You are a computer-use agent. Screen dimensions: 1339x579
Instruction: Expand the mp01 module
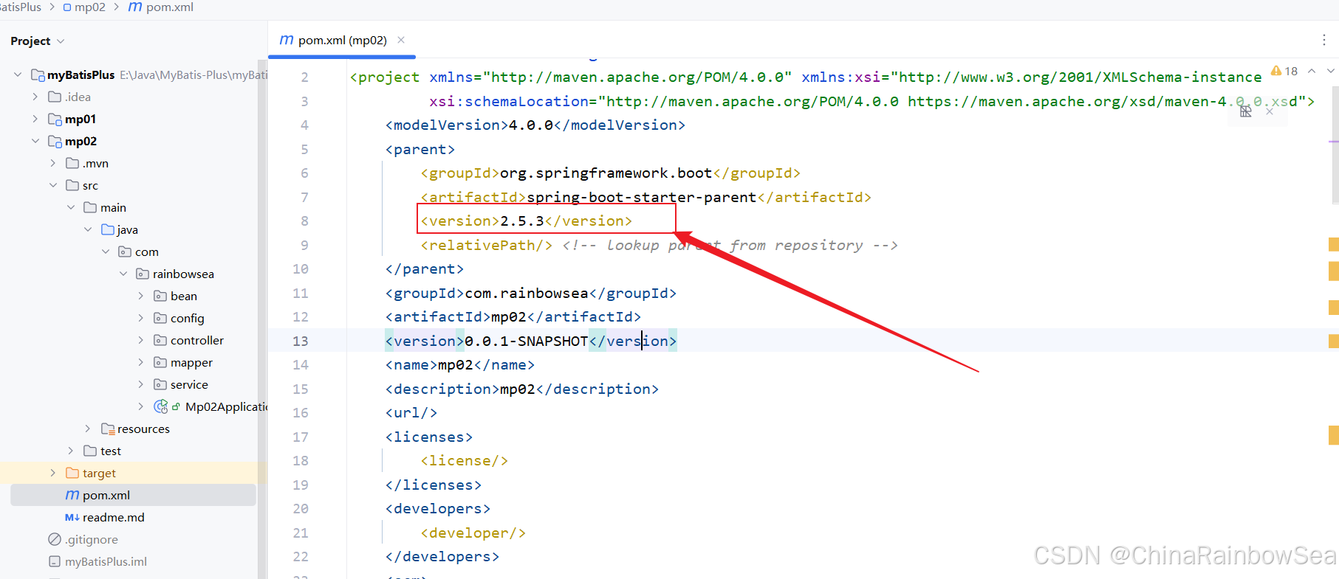coord(35,119)
